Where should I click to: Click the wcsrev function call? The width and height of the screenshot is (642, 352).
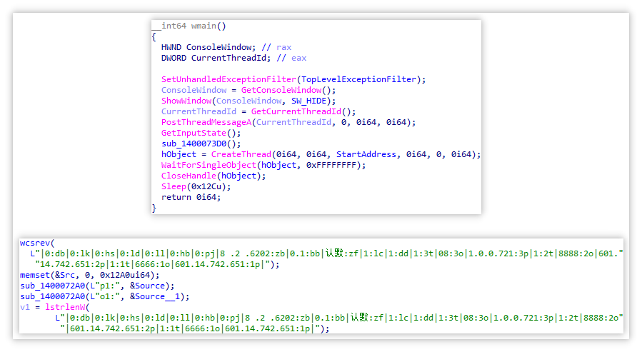(35, 243)
